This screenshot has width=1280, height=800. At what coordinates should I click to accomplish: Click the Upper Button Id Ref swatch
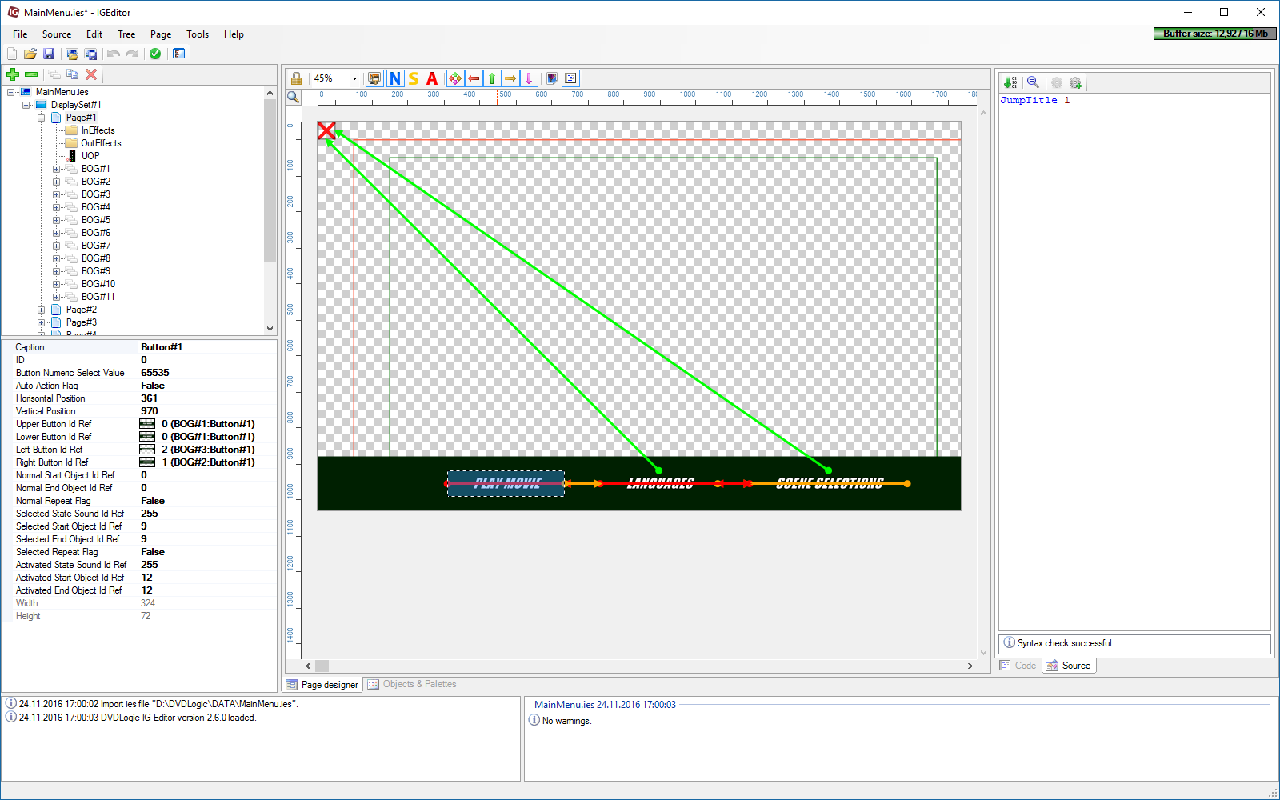click(147, 424)
